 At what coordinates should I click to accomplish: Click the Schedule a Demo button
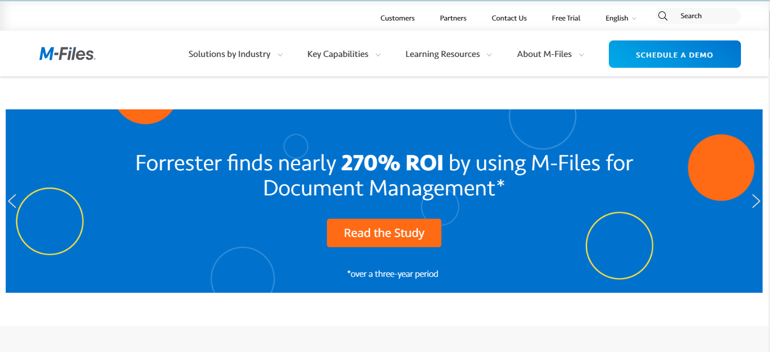[x=674, y=54]
